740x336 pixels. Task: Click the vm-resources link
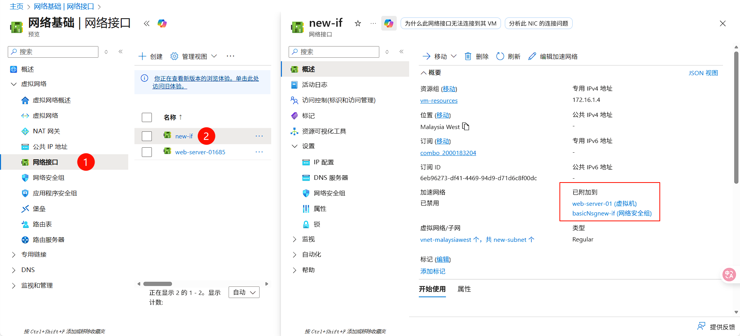(x=439, y=101)
